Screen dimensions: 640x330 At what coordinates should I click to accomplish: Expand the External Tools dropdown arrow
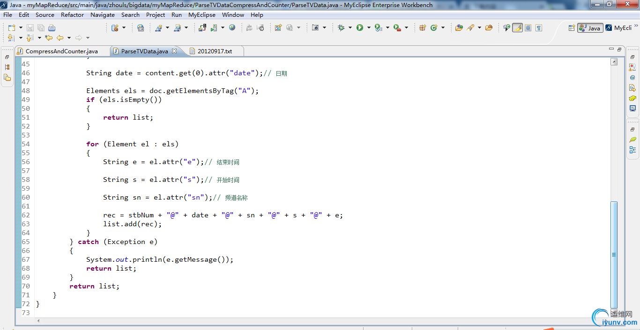tap(406, 28)
